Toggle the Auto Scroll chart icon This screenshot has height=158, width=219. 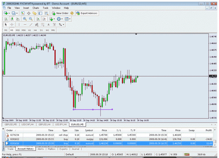click(x=38, y=19)
